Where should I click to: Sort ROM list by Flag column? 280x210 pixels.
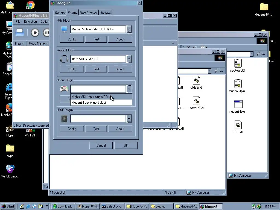(20, 43)
